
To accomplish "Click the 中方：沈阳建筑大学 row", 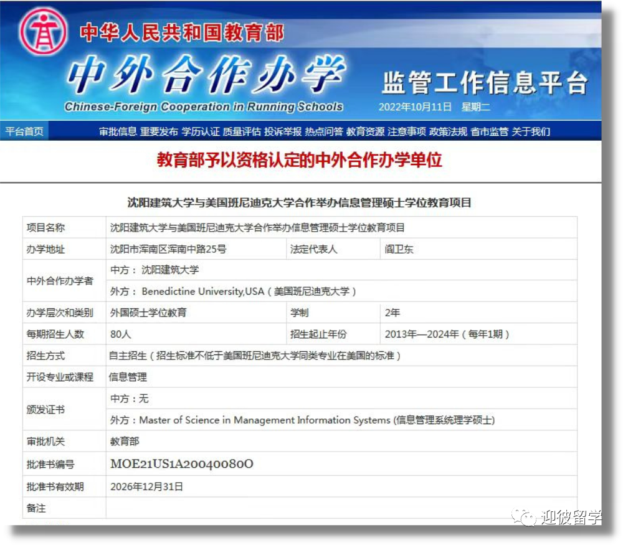I will [341, 270].
